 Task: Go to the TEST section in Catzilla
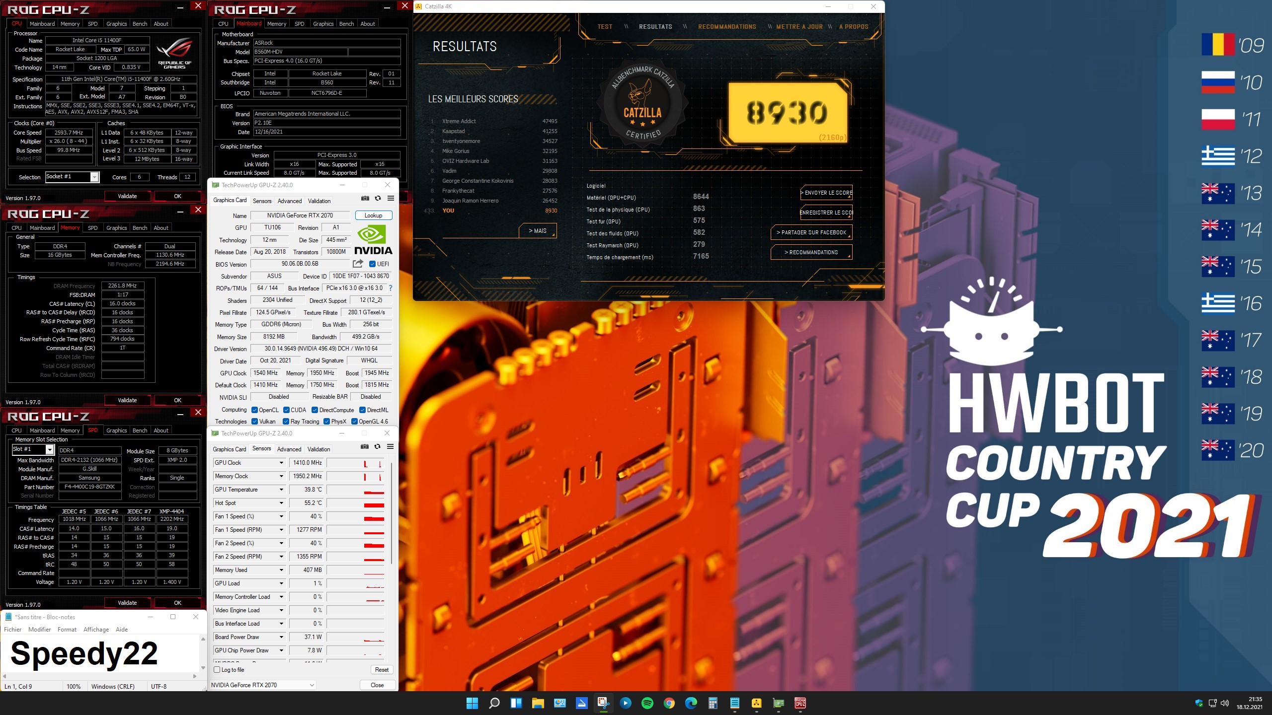605,26
